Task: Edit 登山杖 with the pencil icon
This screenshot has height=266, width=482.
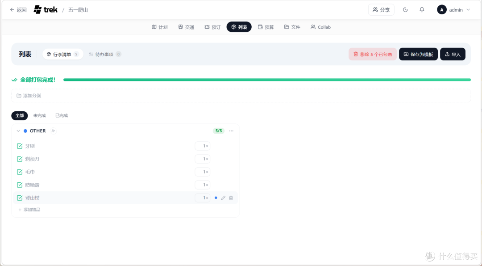Action: tap(223, 198)
